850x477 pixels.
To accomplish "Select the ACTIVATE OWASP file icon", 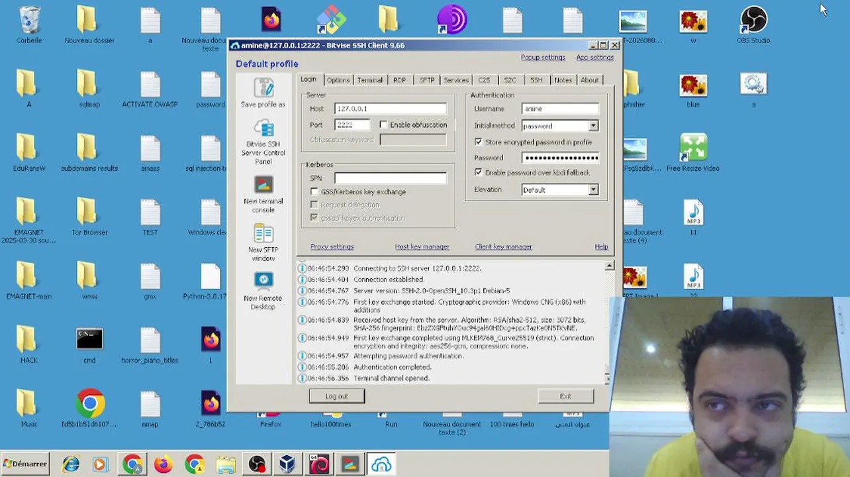I will click(150, 89).
